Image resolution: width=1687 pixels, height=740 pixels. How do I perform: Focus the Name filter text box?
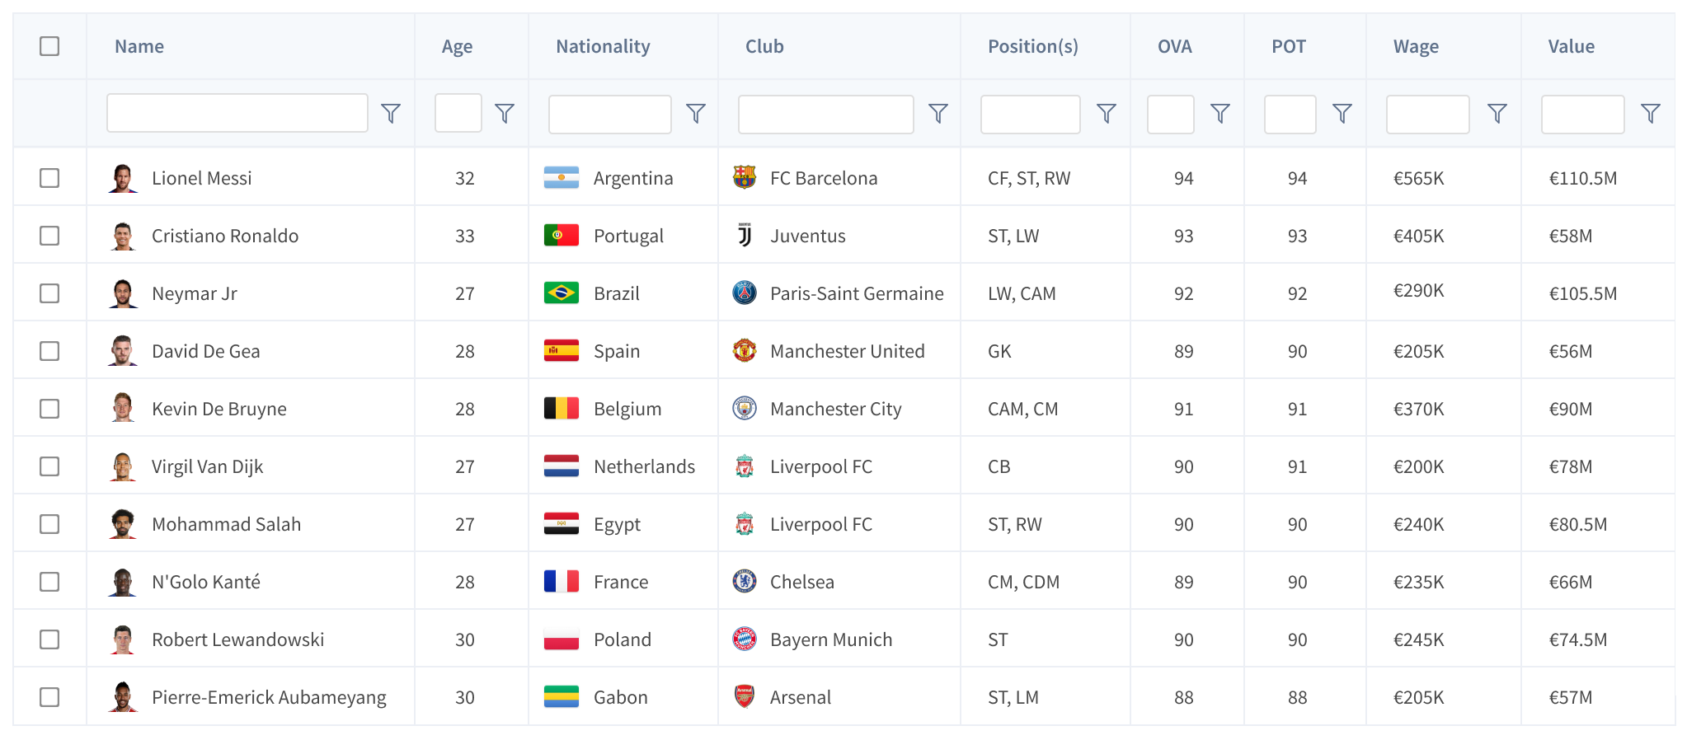tap(237, 113)
